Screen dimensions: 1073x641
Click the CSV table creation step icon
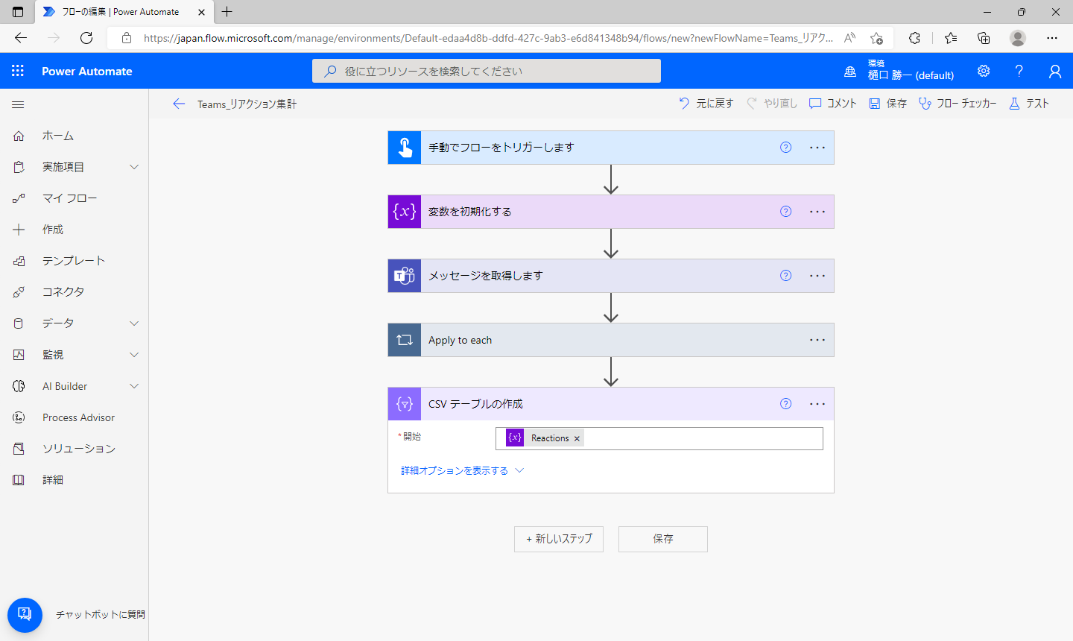[405, 404]
